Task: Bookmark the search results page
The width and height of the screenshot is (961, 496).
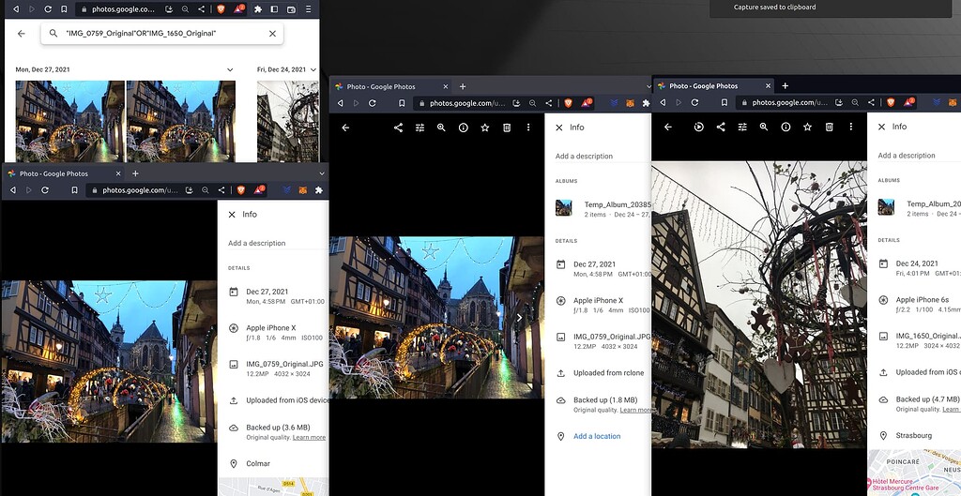Action: 64,9
